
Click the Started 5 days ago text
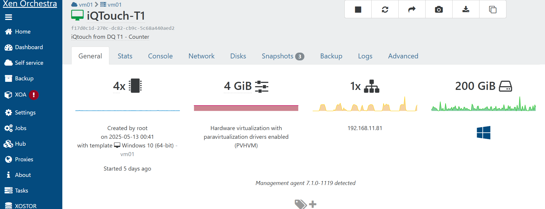tap(127, 169)
